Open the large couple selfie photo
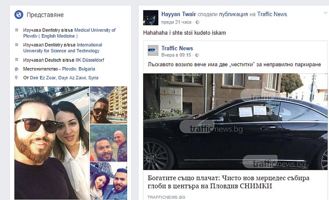 [x=52, y=143]
